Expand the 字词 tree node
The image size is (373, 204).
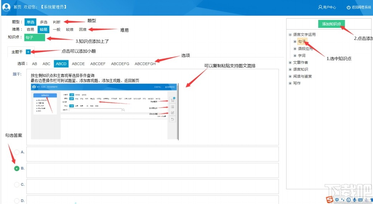[x=295, y=55]
